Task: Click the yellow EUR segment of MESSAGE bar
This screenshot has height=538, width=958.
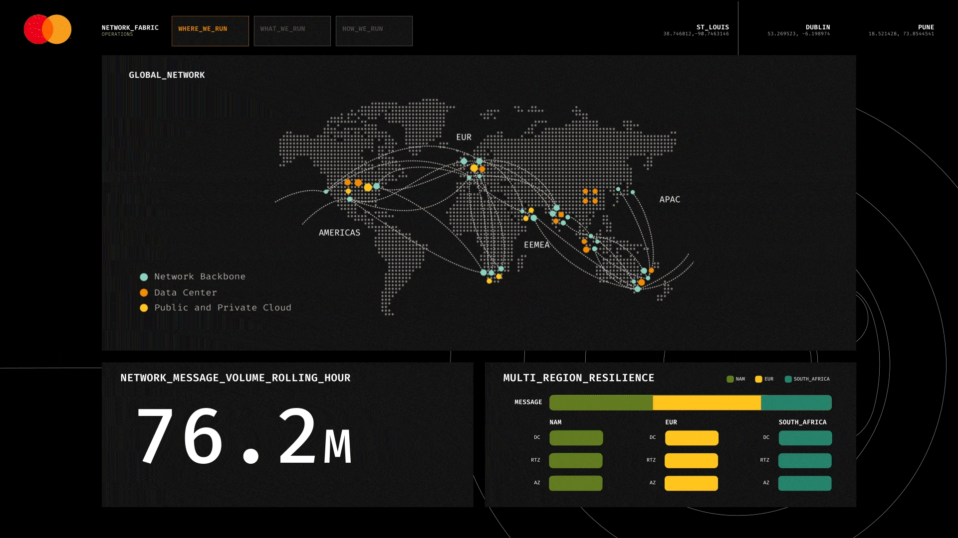Action: [x=707, y=403]
